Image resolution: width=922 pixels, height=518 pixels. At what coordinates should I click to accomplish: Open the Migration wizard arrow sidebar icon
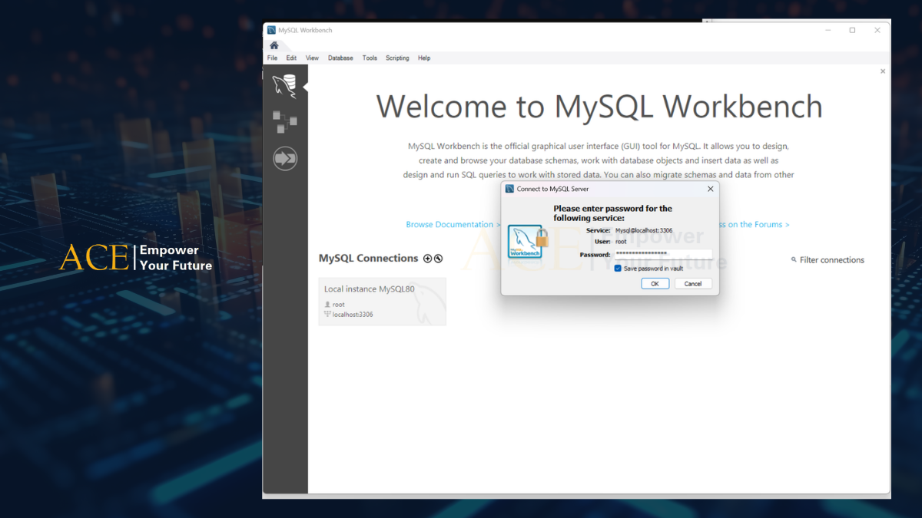[x=284, y=158]
